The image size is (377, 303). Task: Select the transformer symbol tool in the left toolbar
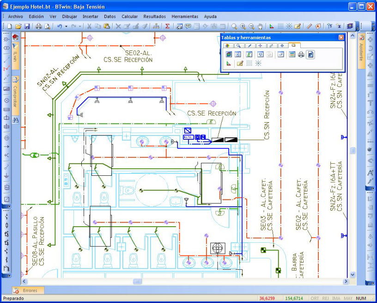[x=6, y=48]
